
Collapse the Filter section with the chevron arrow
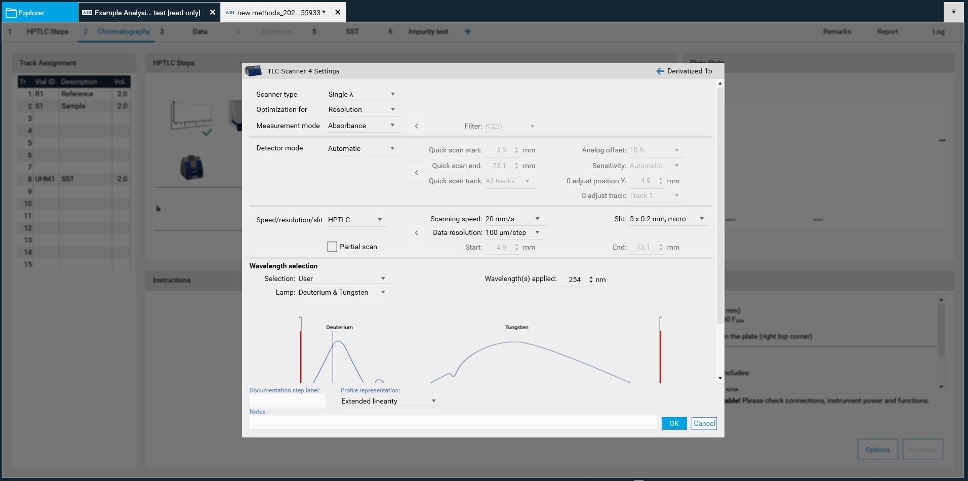tap(416, 126)
